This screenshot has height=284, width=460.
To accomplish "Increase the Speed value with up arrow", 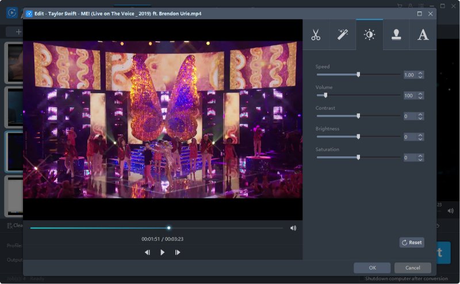I will point(420,73).
